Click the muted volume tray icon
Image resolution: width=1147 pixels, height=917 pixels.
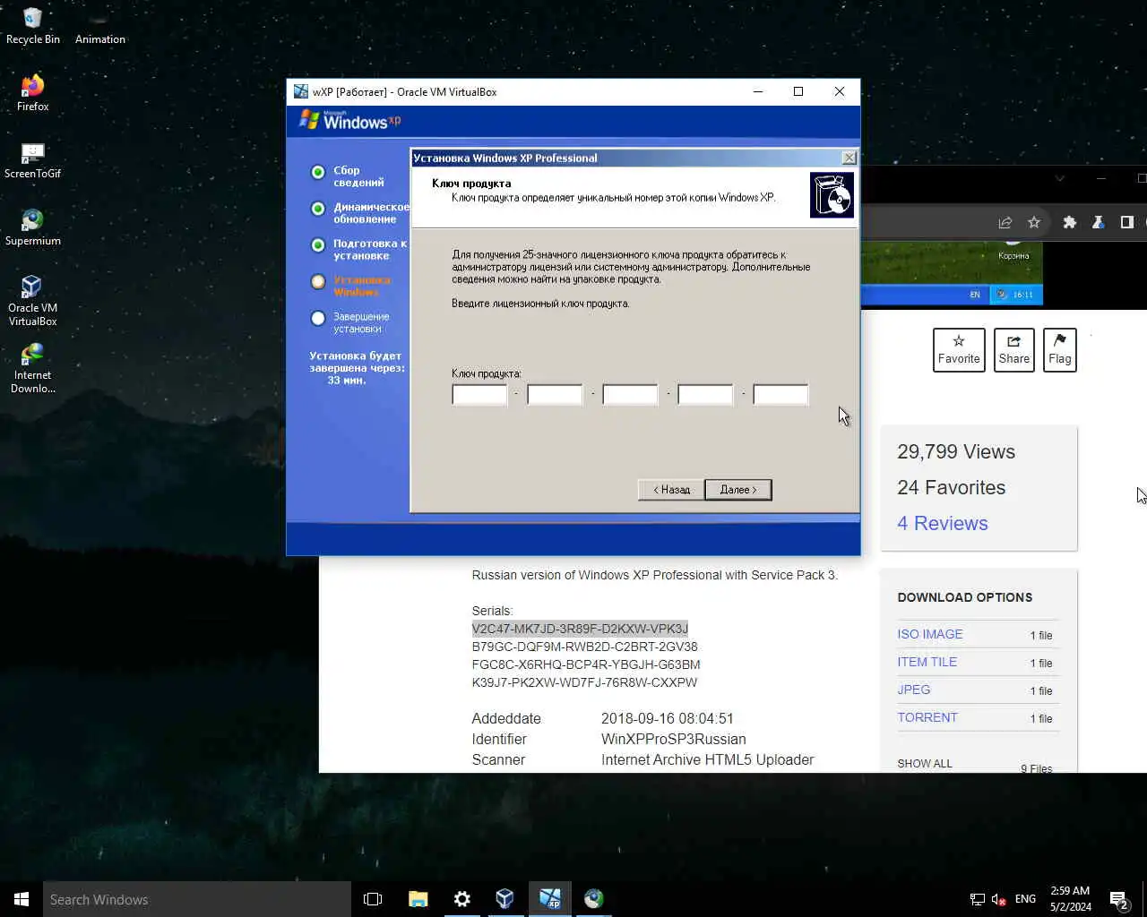998,899
